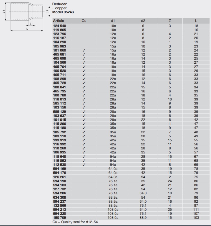The image size is (211, 226).
Task: Select article number 594 220
Action: [59, 214]
